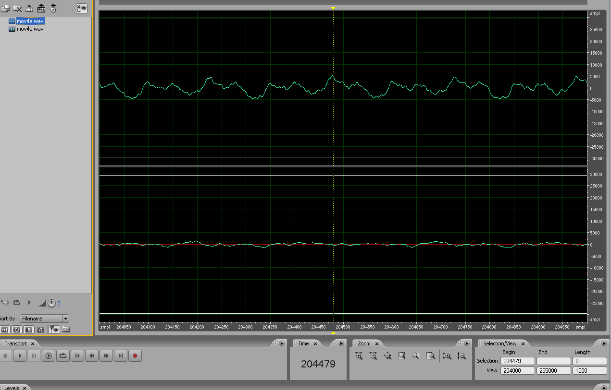Viewport: 611px width, 390px height.
Task: Click Play From Cursor To End circled button
Action: pos(49,356)
